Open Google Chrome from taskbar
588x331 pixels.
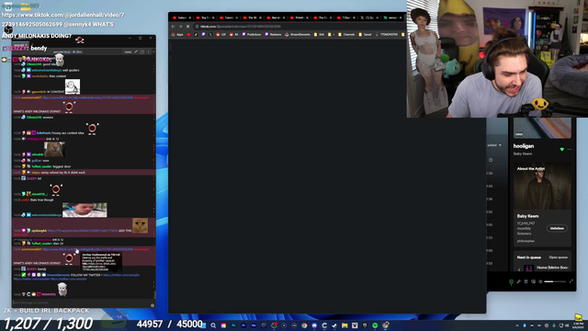304,325
